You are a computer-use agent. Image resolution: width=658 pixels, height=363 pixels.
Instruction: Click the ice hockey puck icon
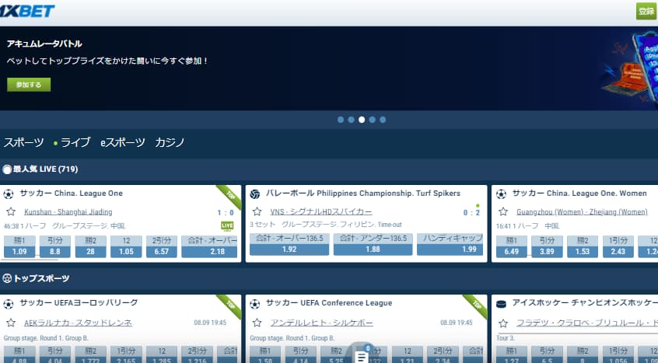[x=501, y=304]
